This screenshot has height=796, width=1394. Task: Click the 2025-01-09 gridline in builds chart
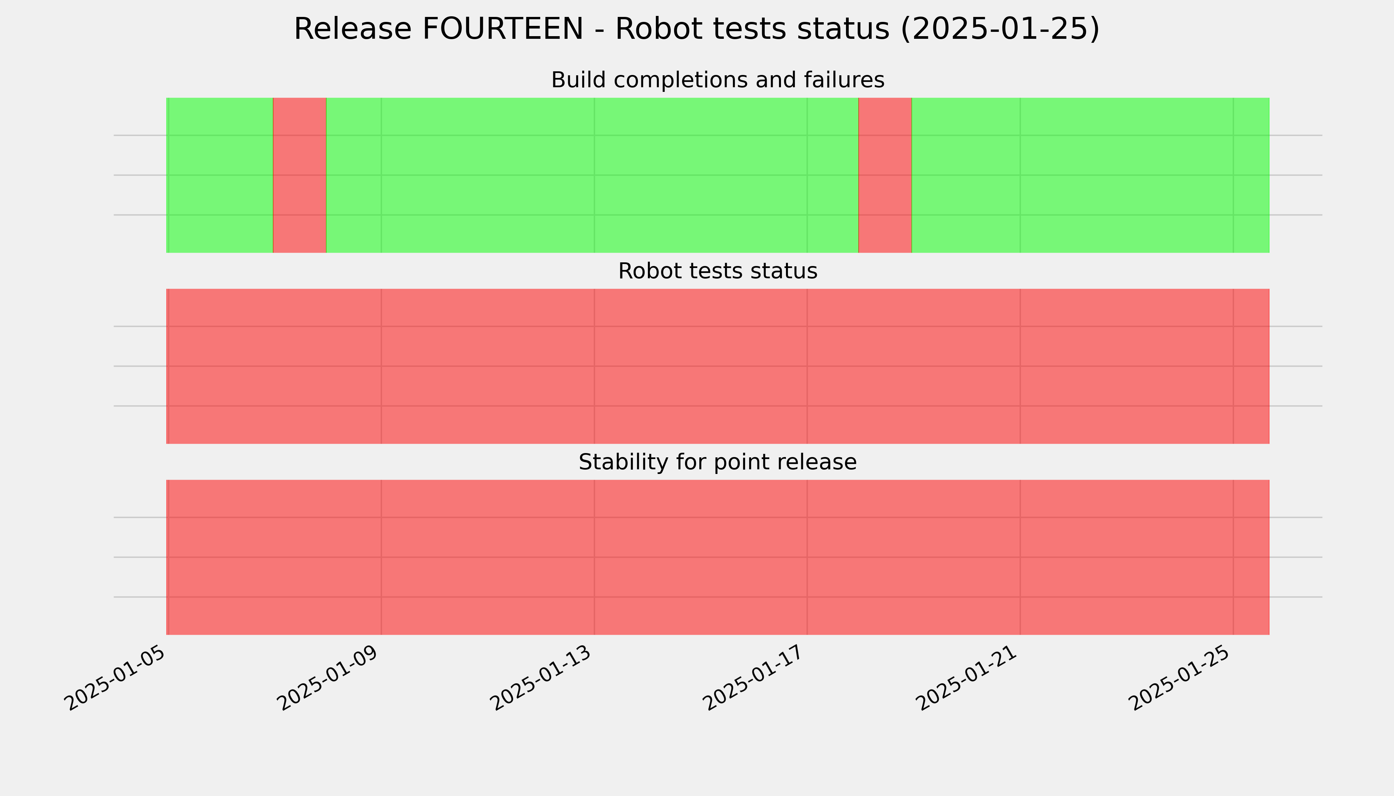coord(381,175)
